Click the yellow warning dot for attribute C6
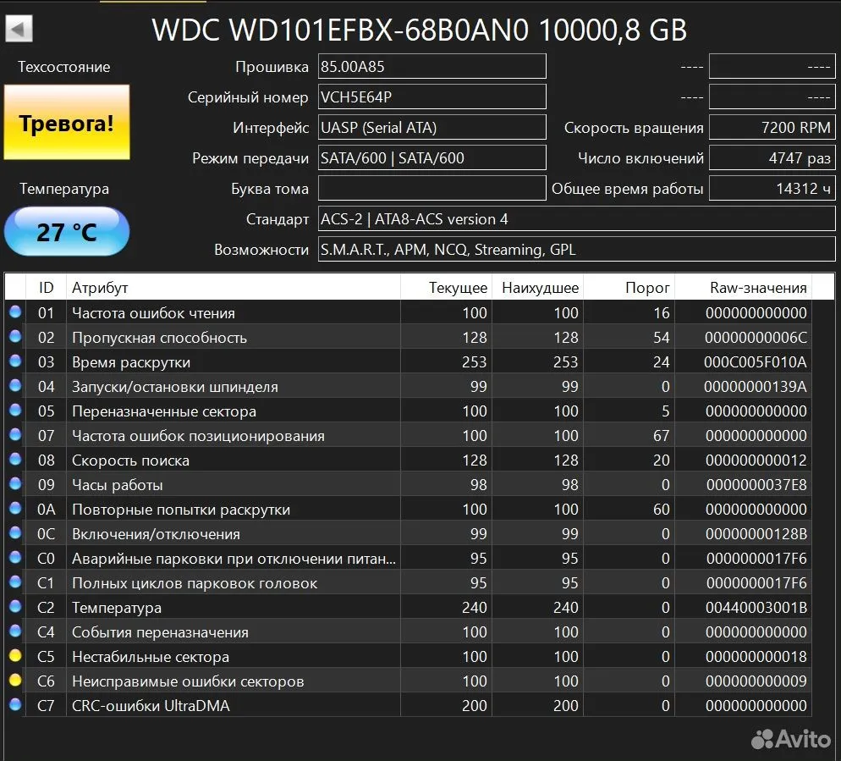This screenshot has width=841, height=761. pos(15,680)
